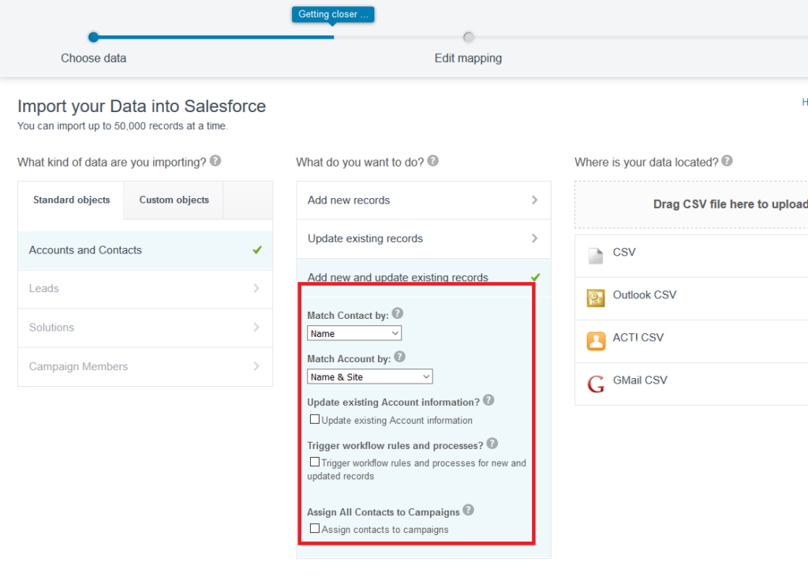The width and height of the screenshot is (808, 577).
Task: Click the Outlook CSV icon
Action: 596,298
